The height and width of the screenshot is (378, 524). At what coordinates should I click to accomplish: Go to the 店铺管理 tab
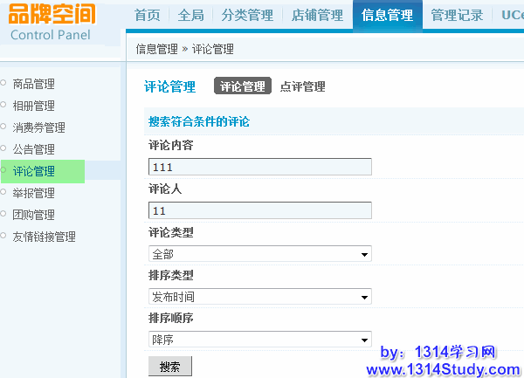[316, 15]
